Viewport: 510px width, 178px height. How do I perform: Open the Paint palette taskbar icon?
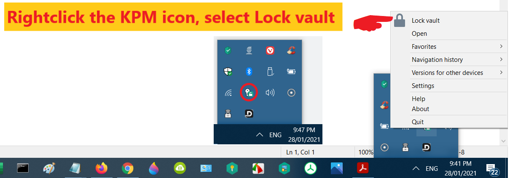[49, 168]
